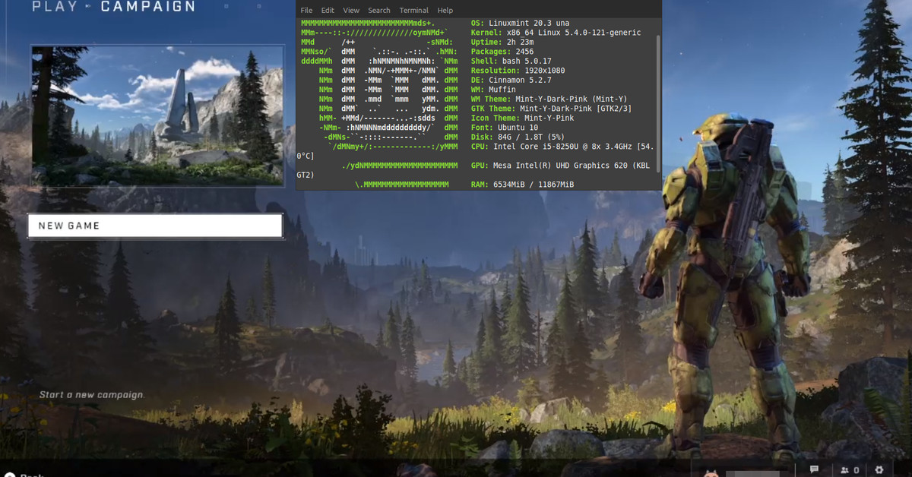The width and height of the screenshot is (912, 477).
Task: Click the 'Icon Theme: Mint-Y-Pink' line
Action: [x=522, y=118]
